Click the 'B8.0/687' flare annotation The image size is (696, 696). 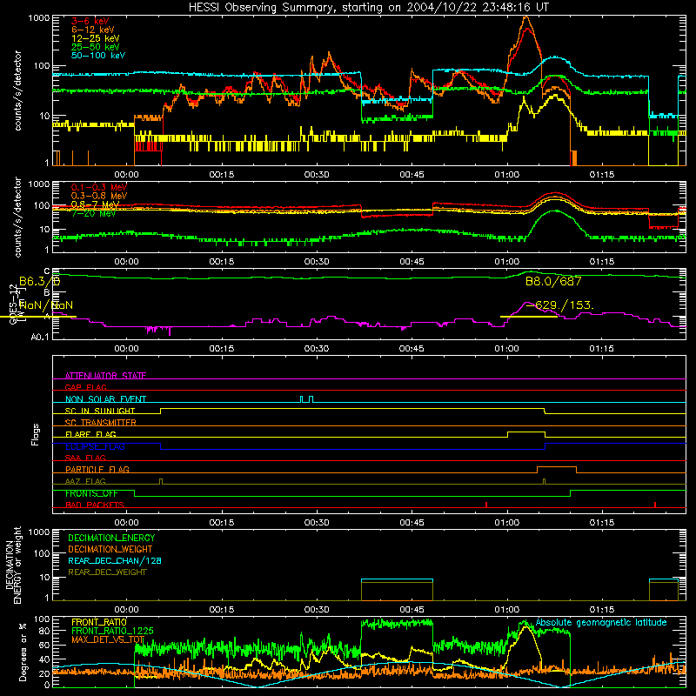pyautogui.click(x=553, y=281)
